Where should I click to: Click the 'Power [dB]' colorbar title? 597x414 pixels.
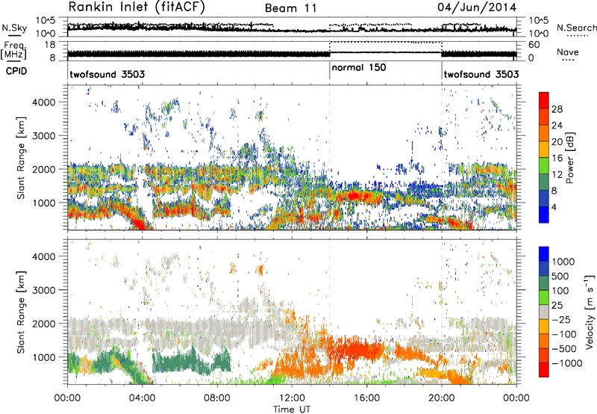(x=569, y=158)
